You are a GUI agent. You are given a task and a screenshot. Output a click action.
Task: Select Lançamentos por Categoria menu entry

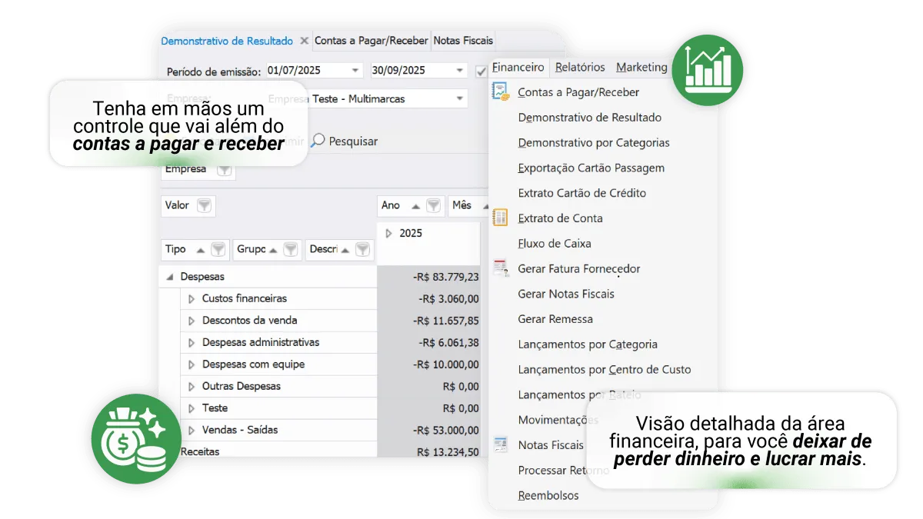pos(588,344)
